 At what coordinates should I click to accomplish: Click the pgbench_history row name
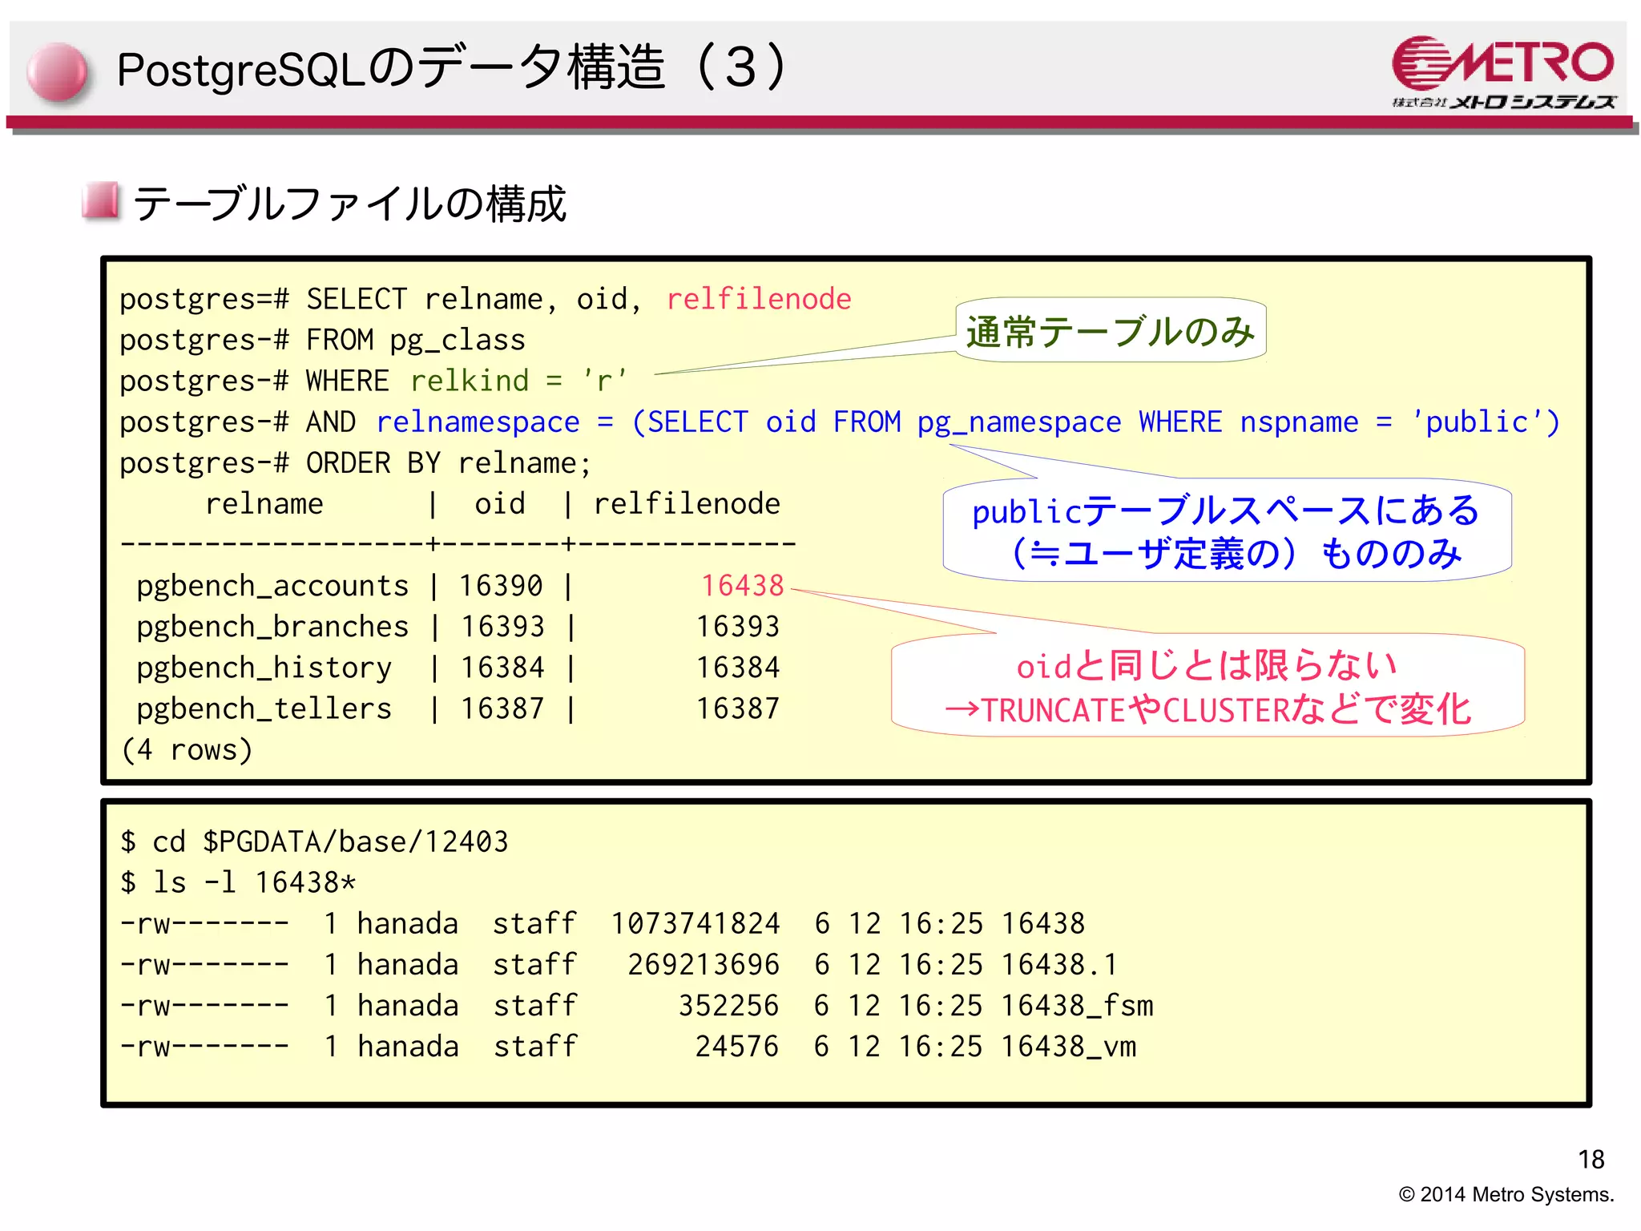pos(264,668)
